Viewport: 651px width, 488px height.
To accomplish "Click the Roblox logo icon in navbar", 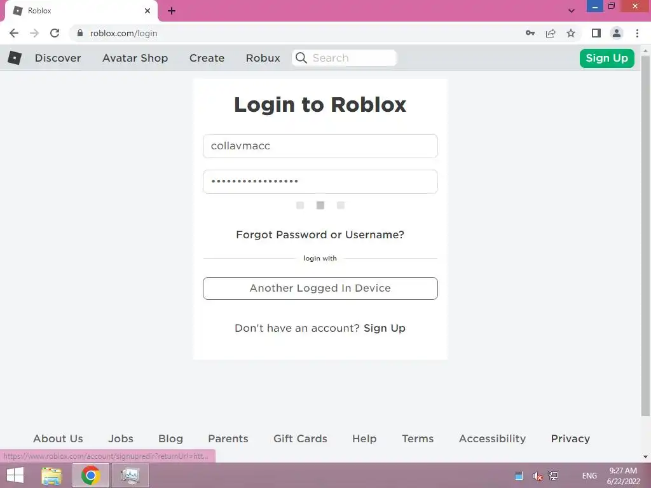I will click(15, 58).
